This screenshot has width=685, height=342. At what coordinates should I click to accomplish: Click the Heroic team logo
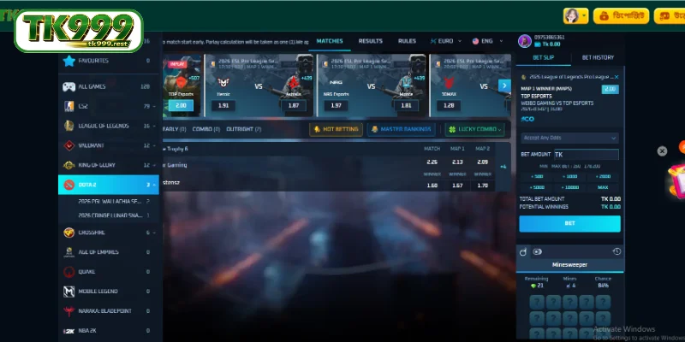click(223, 82)
